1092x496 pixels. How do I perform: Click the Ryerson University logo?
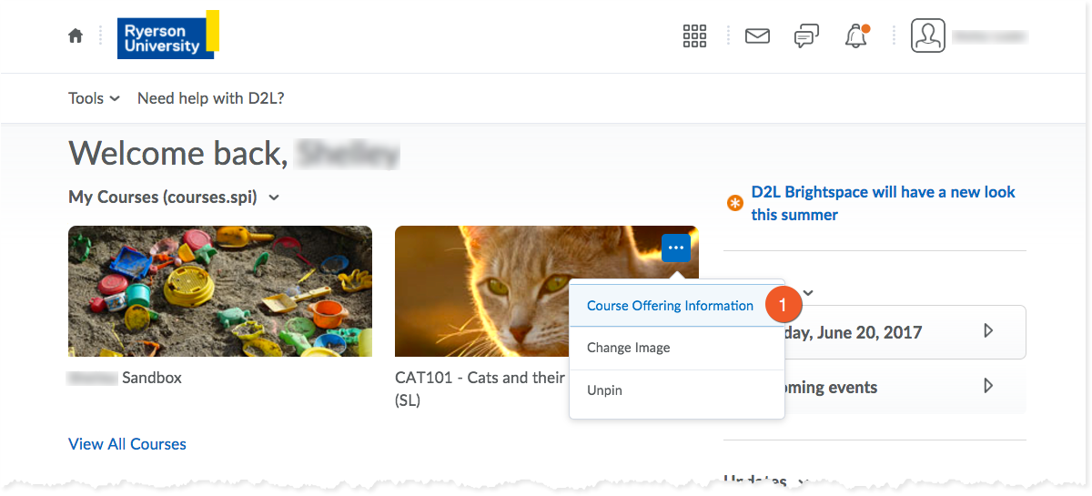(168, 35)
